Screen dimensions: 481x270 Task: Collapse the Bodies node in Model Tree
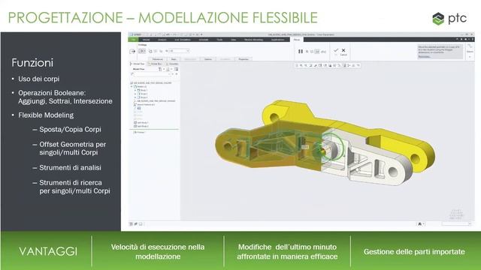pos(132,87)
